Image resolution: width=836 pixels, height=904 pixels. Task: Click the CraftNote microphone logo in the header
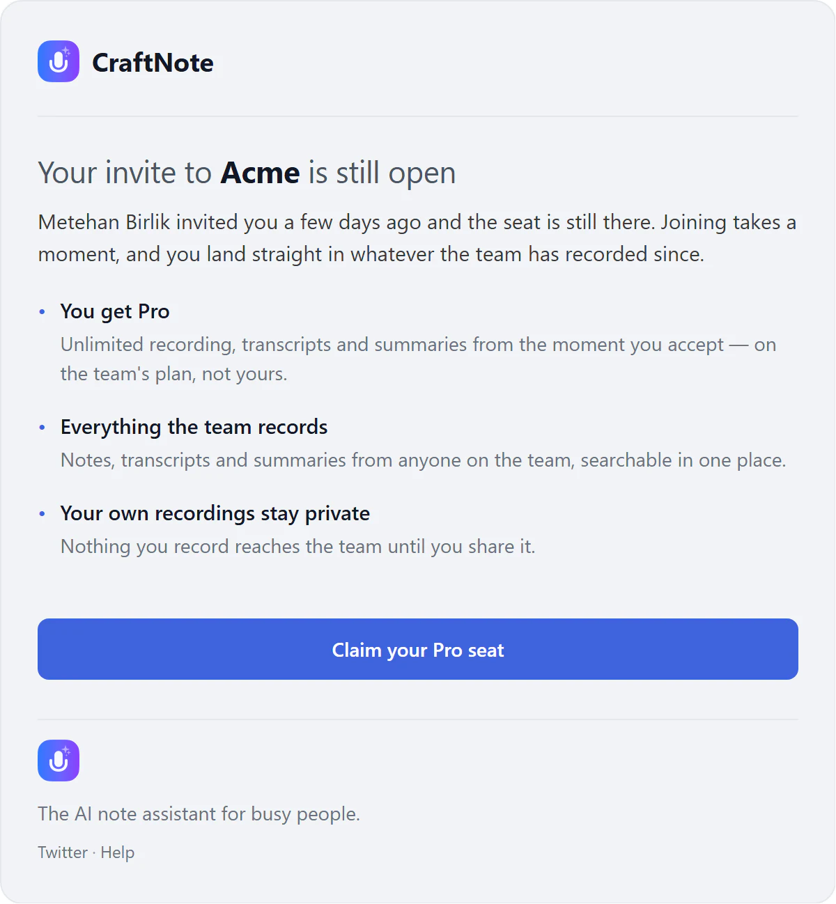59,61
